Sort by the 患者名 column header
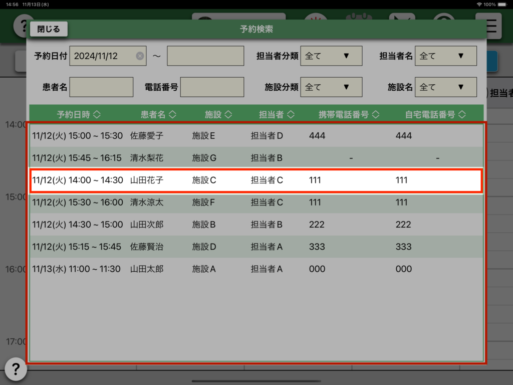The width and height of the screenshot is (513, 385). [158, 115]
